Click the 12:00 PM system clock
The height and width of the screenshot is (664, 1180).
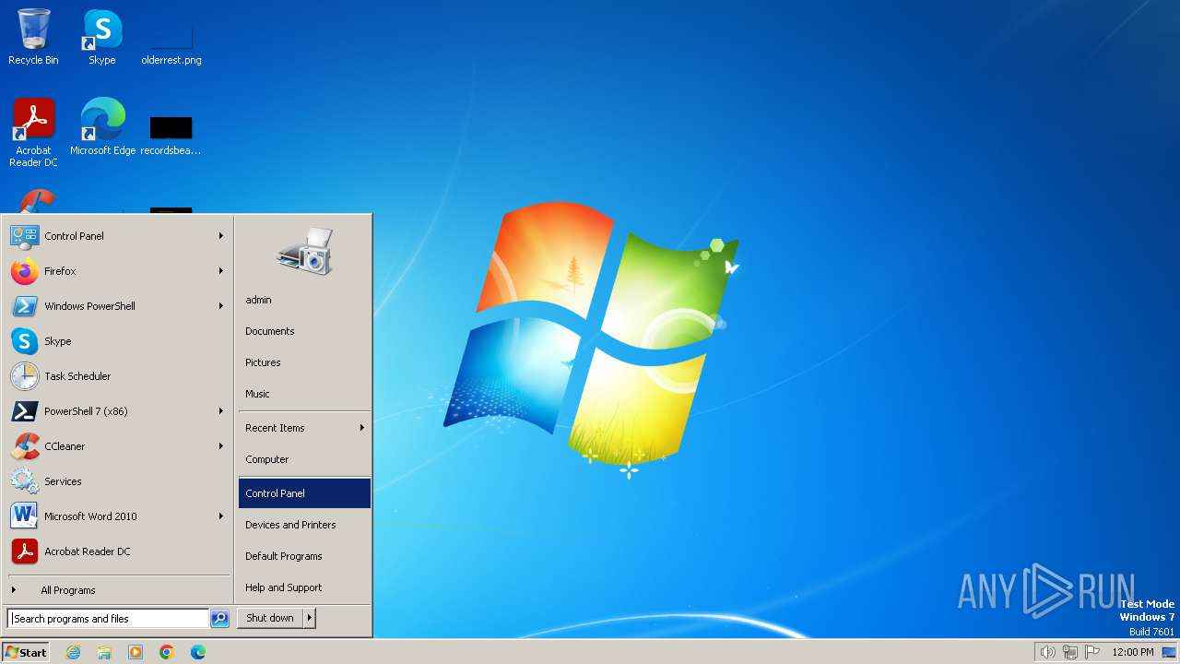1133,652
